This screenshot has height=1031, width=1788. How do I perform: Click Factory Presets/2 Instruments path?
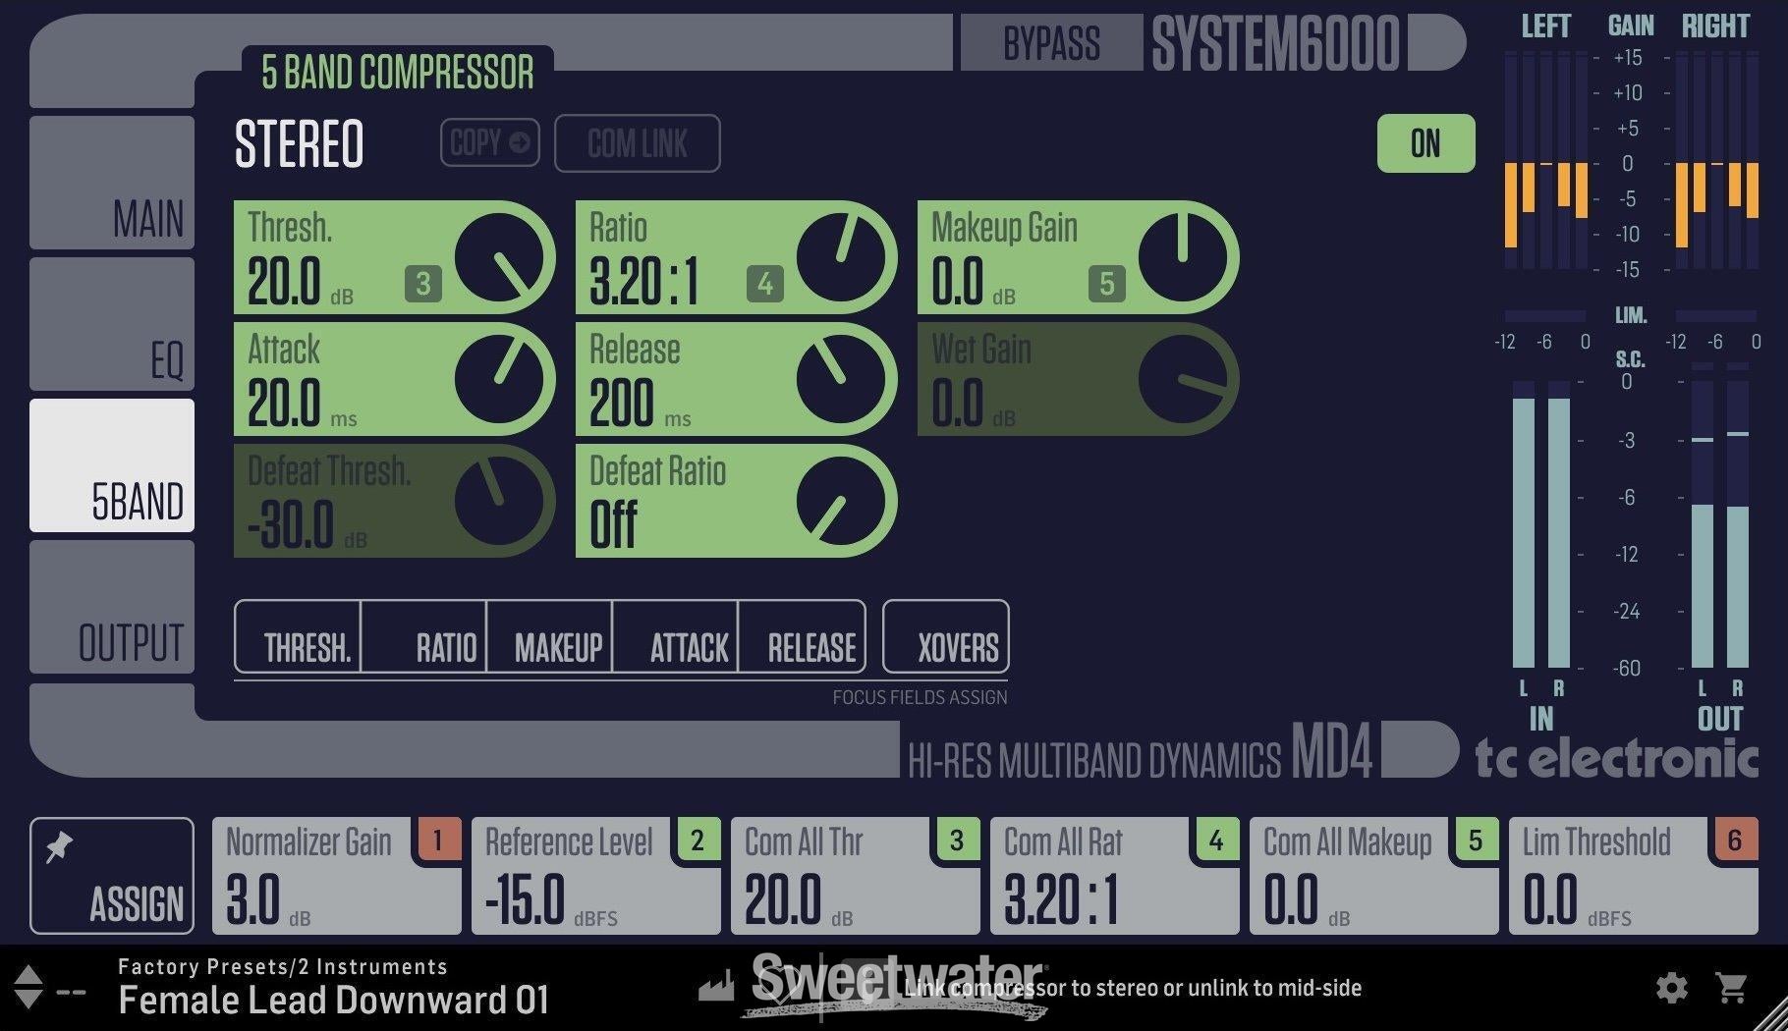pyautogui.click(x=283, y=966)
